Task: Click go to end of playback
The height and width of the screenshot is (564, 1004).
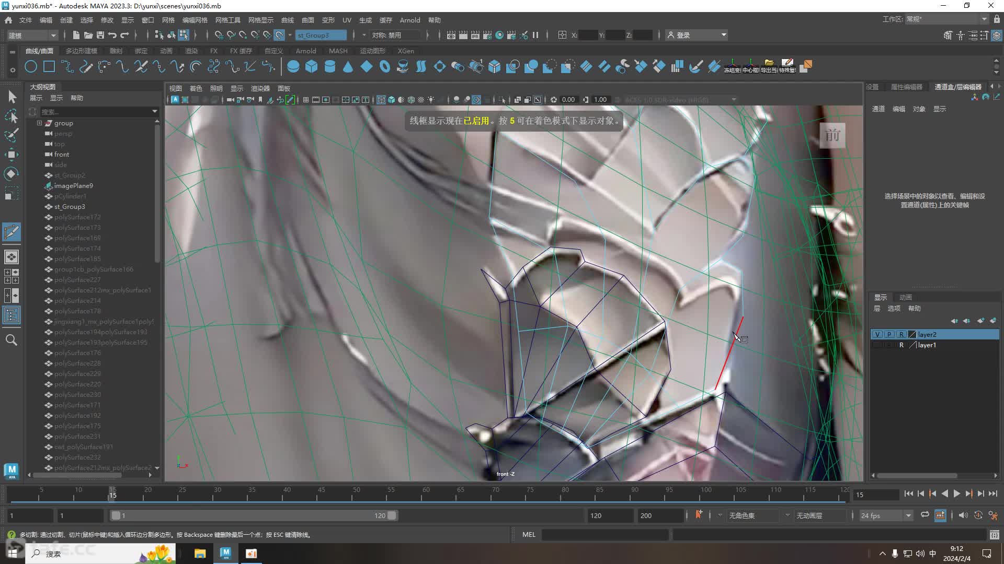Action: pos(993,494)
